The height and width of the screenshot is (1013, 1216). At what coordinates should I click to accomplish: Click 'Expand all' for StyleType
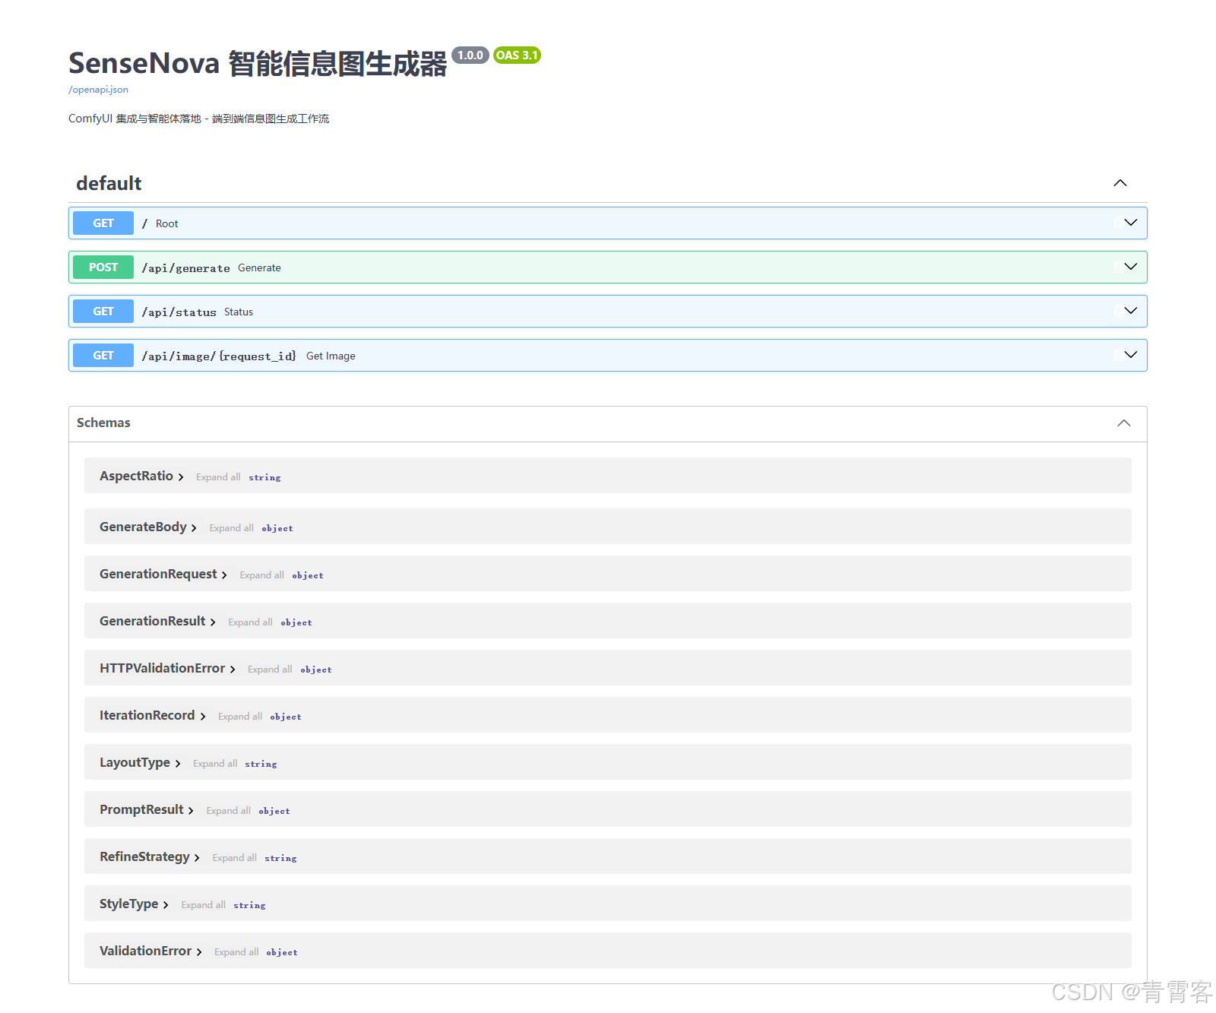(x=204, y=905)
